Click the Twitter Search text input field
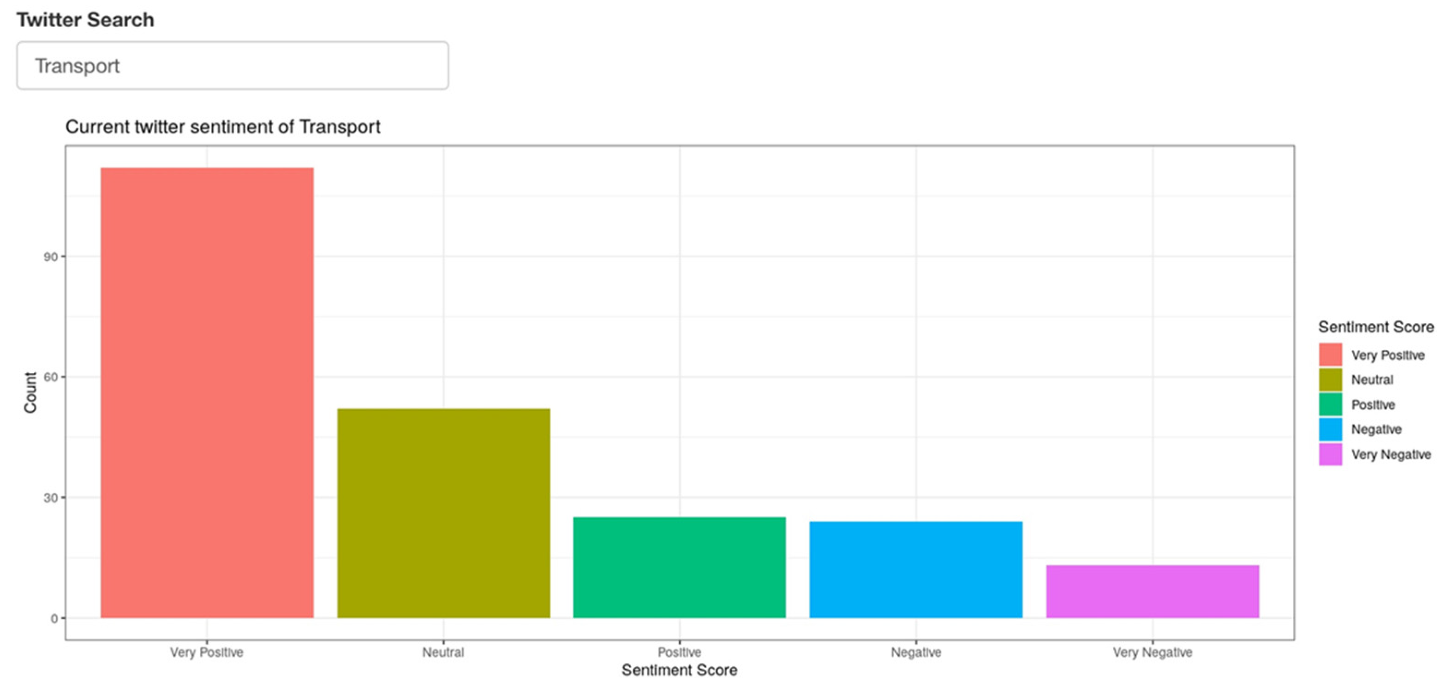Screen dimensions: 1446x695 point(233,66)
